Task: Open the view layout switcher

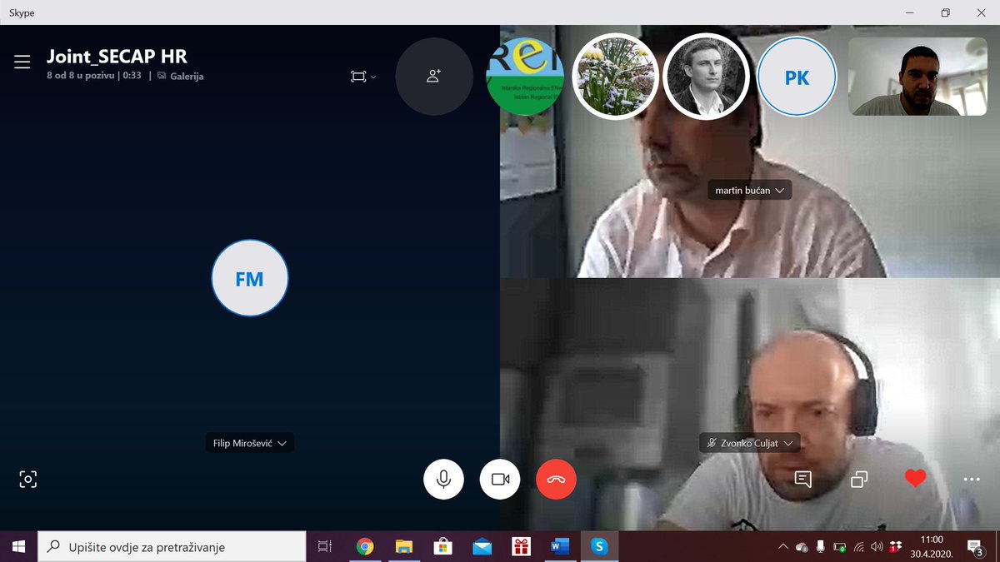Action: pyautogui.click(x=362, y=77)
